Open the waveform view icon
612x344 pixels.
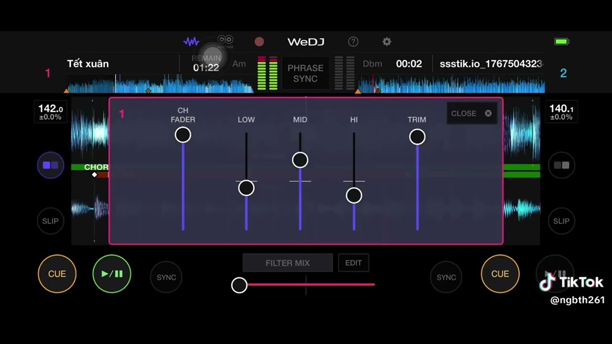click(191, 42)
